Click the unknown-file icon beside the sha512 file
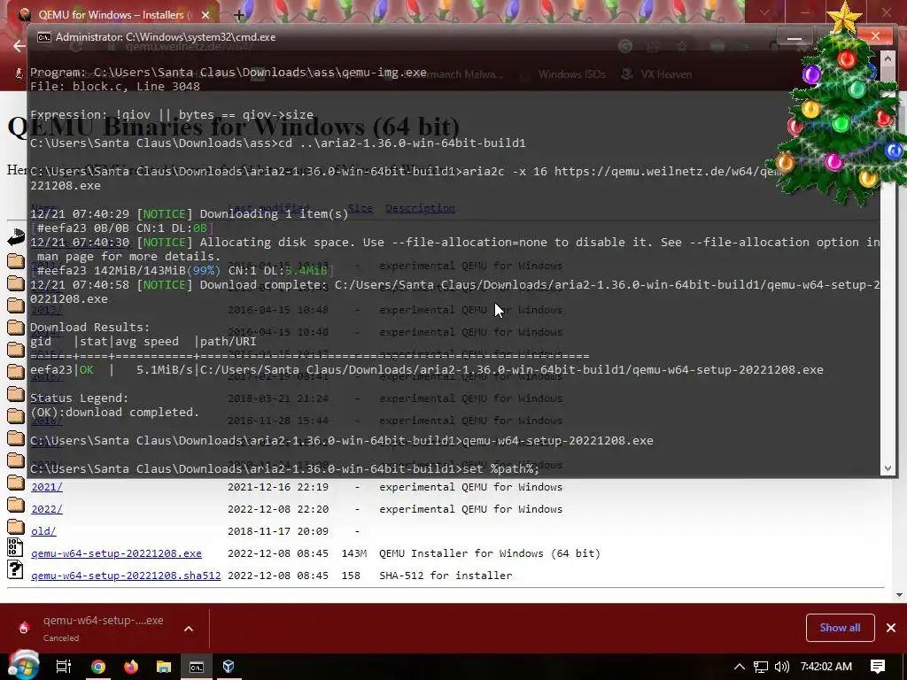 (x=15, y=569)
